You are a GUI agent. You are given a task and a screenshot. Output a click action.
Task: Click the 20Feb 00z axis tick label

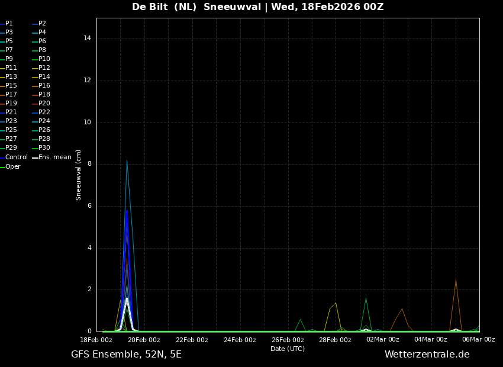point(144,340)
